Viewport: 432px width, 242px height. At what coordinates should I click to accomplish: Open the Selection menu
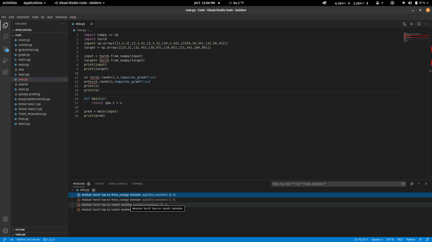(x=23, y=17)
